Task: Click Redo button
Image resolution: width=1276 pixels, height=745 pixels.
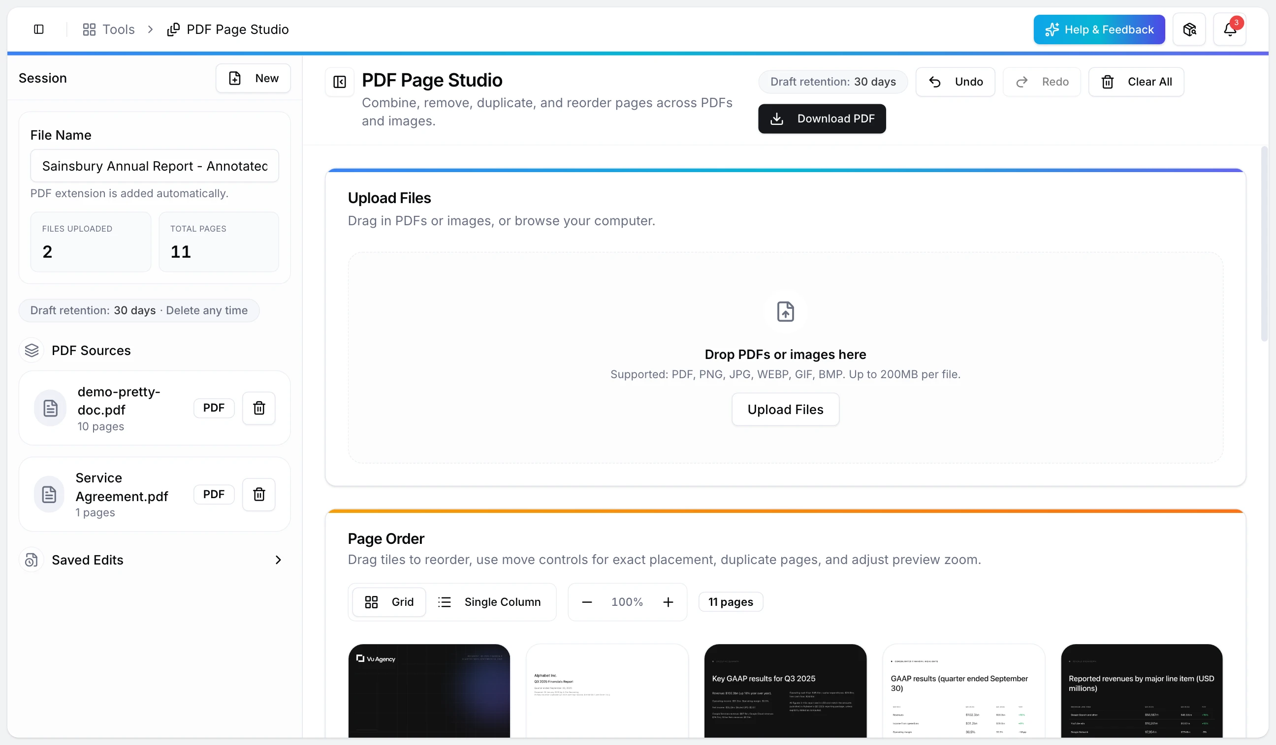Action: (x=1042, y=82)
